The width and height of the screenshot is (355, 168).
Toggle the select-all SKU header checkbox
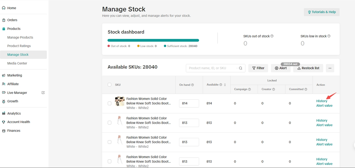tap(110, 85)
